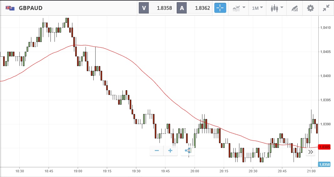The width and height of the screenshot is (334, 177).
Task: Click the blue 1,8358 price label
Action: pos(324,164)
